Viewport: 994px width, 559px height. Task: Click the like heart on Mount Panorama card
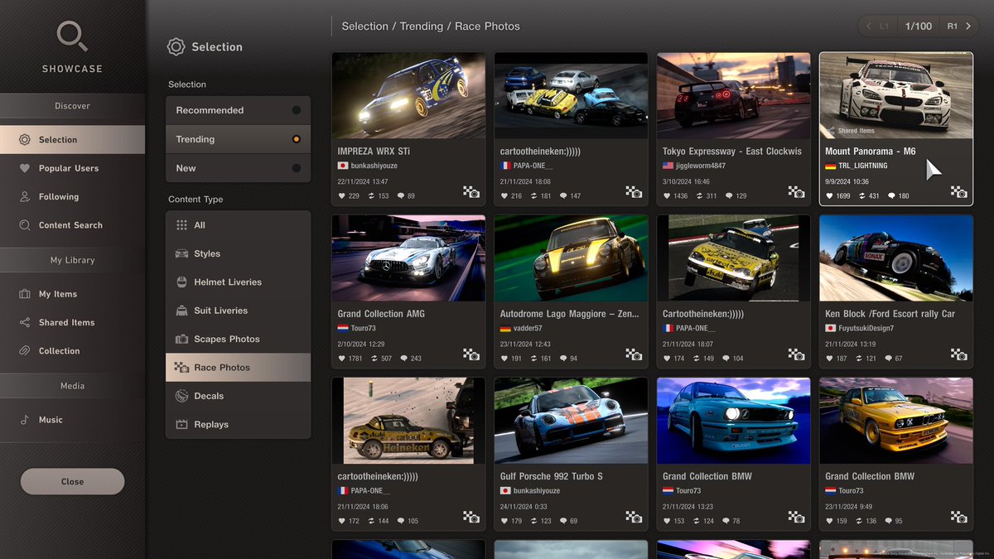pos(830,196)
